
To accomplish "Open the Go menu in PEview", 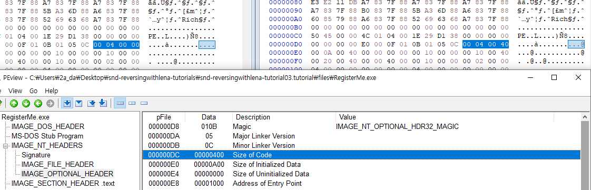I will (33, 91).
